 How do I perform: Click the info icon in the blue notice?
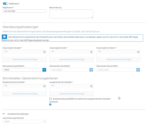coord(4,36)
